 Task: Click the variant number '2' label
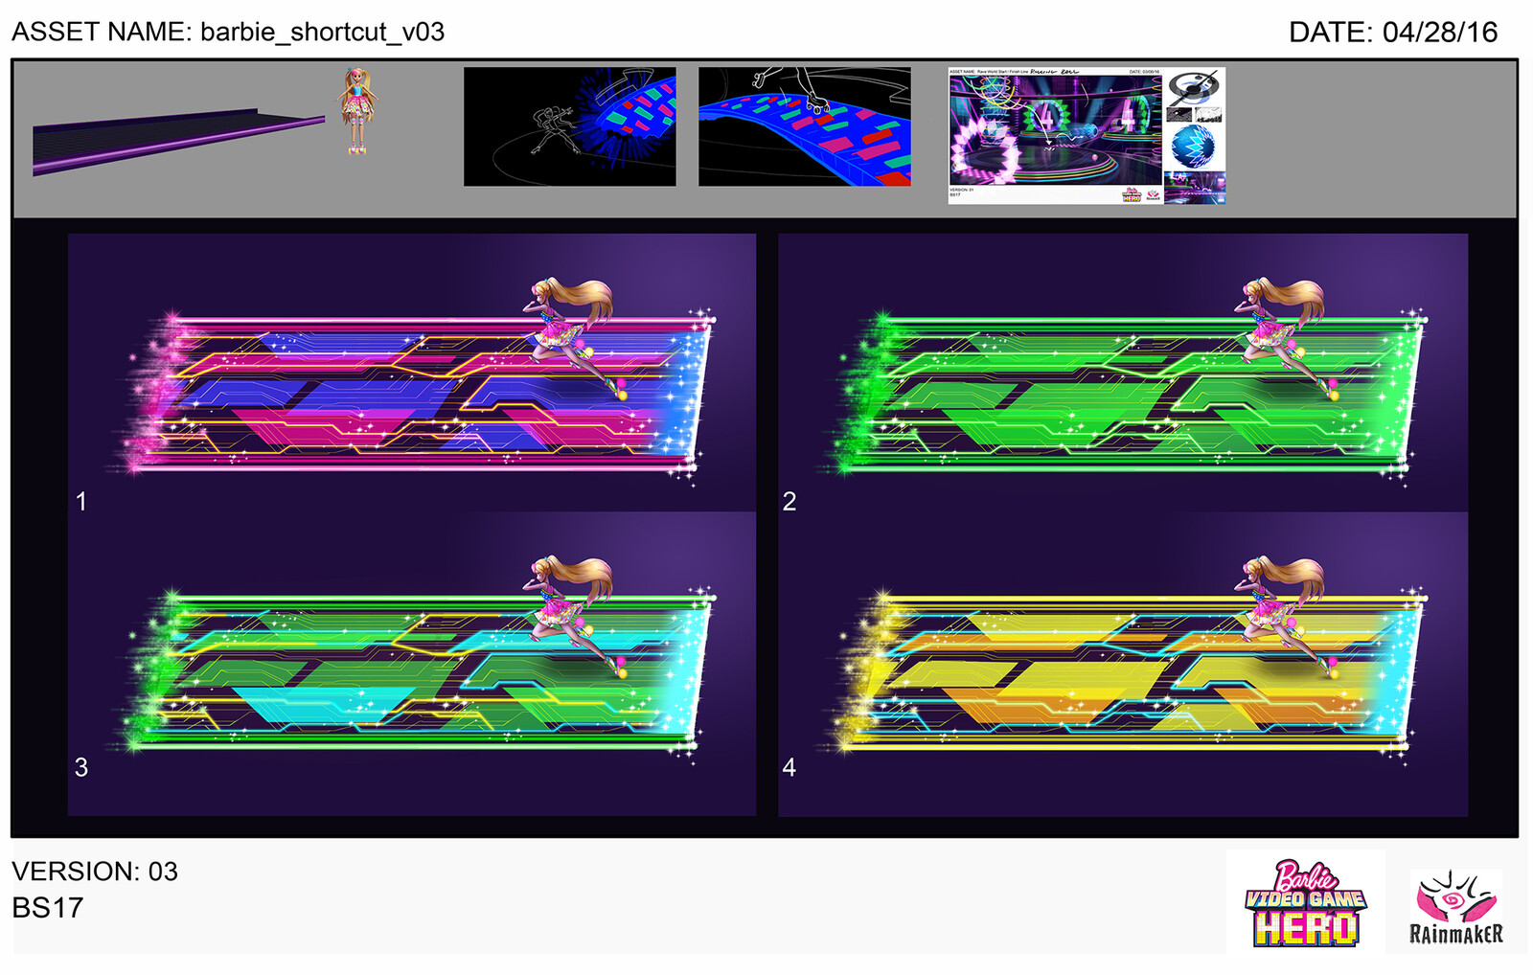[x=789, y=501]
